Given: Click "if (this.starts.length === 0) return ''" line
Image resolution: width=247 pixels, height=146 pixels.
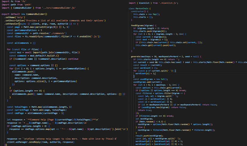Looking at the screenshot, I should 156,59.
